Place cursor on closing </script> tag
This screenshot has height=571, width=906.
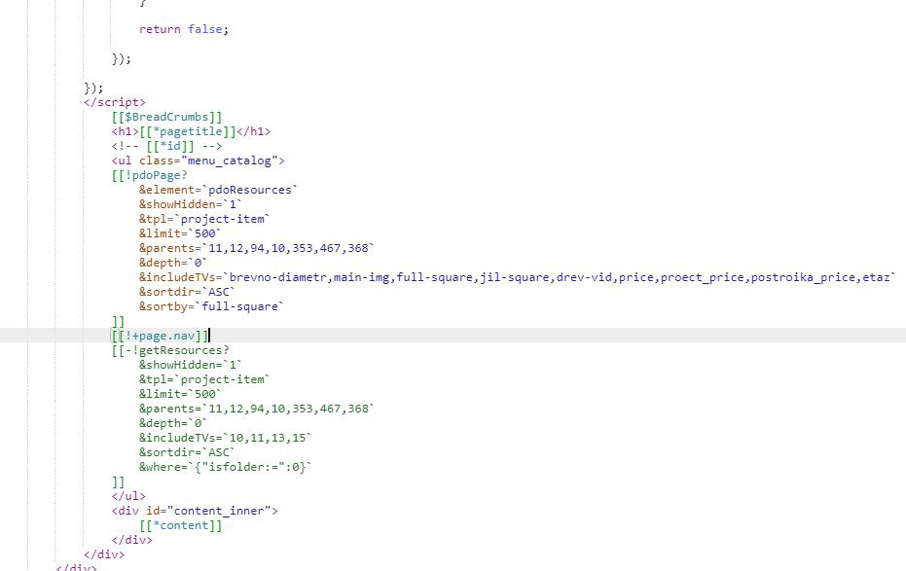click(115, 102)
